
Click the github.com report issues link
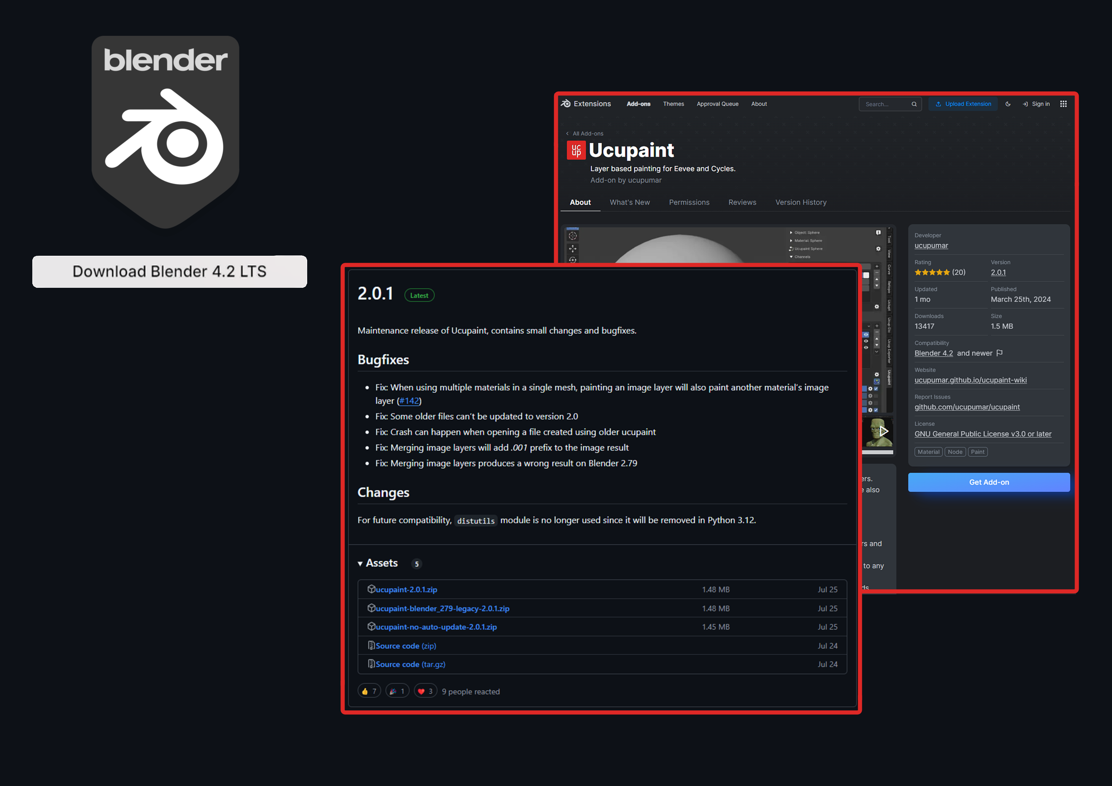click(x=967, y=407)
